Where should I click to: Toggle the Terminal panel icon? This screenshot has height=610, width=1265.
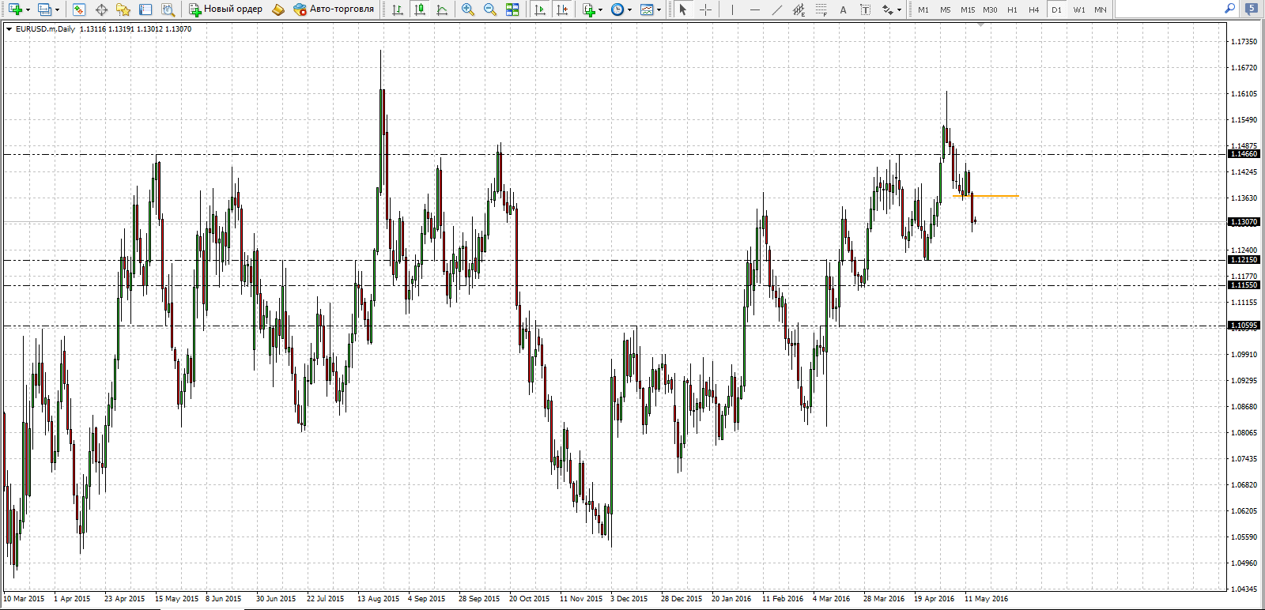pyautogui.click(x=145, y=9)
